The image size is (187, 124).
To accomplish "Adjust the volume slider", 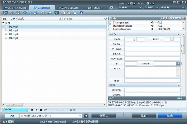I will [57, 110].
